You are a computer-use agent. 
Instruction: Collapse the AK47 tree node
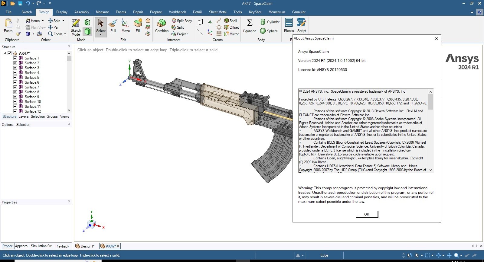coord(5,53)
